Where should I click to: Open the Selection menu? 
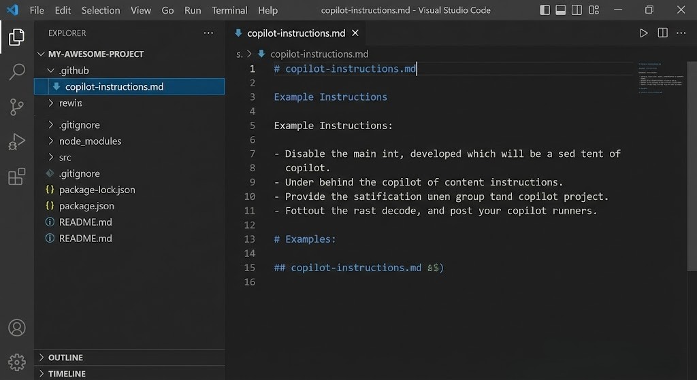[x=101, y=10]
